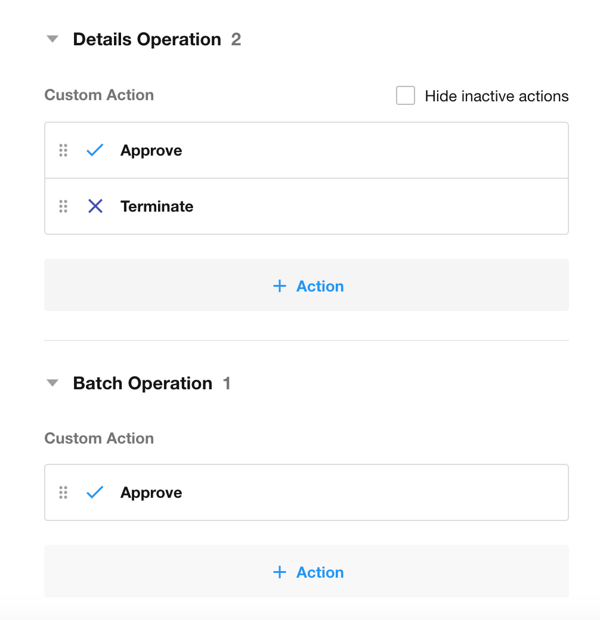Click the drag handle beside Approve in Details Operation

pyautogui.click(x=63, y=150)
